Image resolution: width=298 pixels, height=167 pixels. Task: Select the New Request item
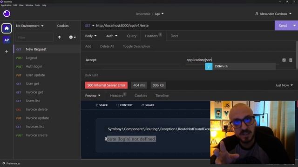coord(47,49)
